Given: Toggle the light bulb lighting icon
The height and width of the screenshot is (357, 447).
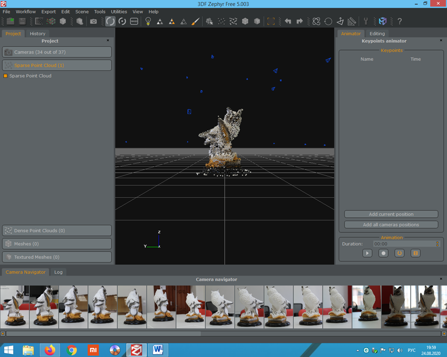Looking at the screenshot, I should point(148,22).
